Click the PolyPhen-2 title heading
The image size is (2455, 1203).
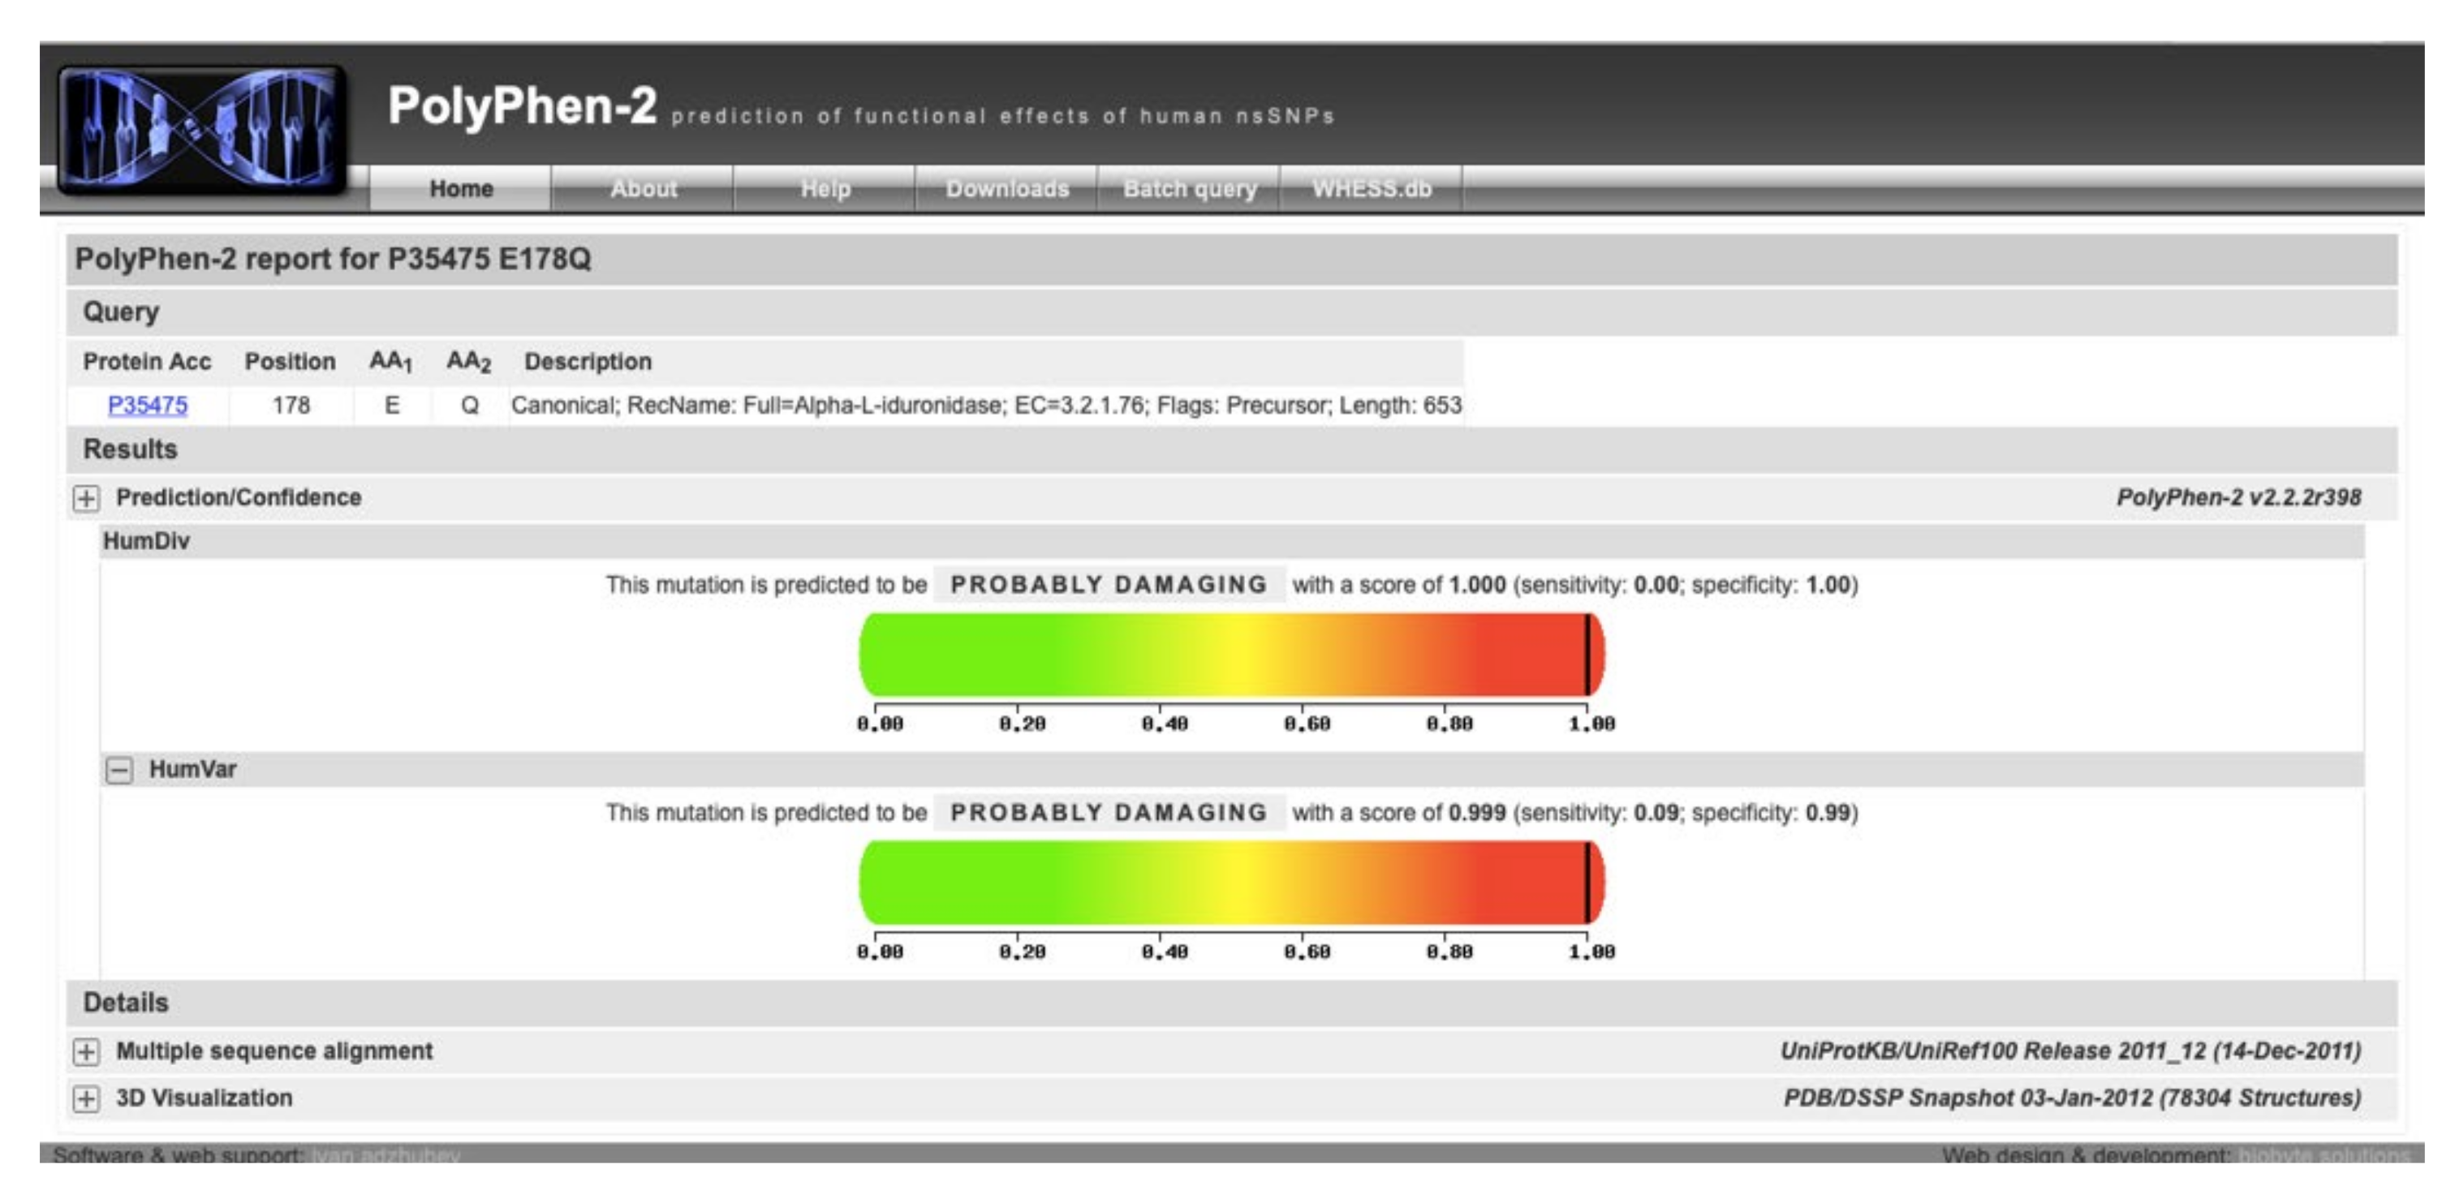point(523,105)
